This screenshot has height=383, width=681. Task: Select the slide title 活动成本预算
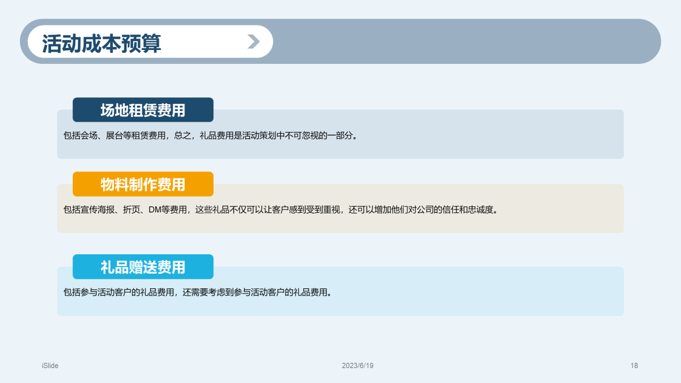(x=102, y=43)
